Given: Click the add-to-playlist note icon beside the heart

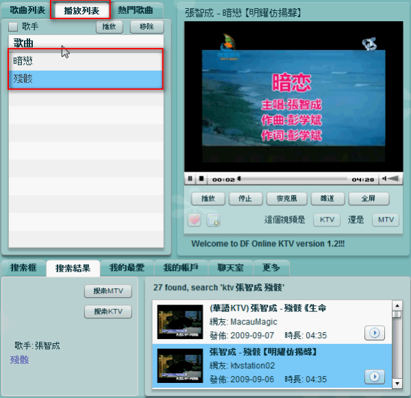Looking at the screenshot, I should click(213, 220).
